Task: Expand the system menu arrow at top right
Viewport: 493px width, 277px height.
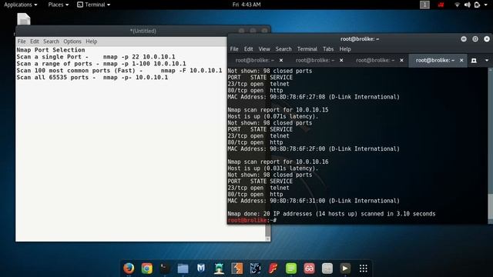Action: (x=487, y=5)
